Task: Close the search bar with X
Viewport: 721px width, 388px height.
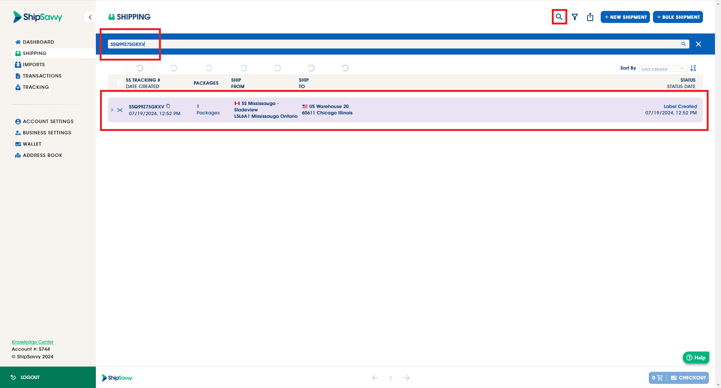Action: pyautogui.click(x=698, y=44)
